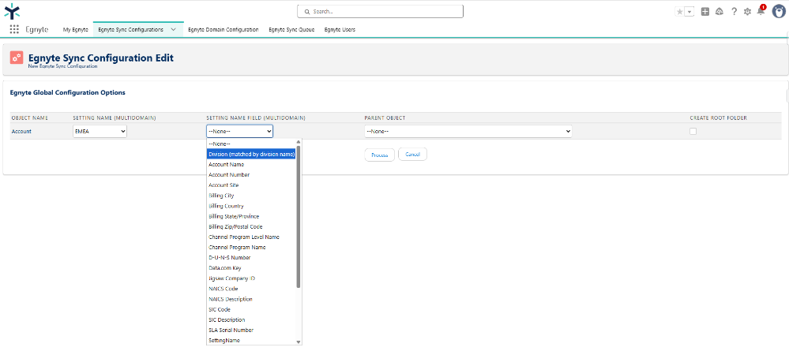Viewport: 789px width, 351px height.
Task: Select Billing City option
Action: [x=252, y=196]
